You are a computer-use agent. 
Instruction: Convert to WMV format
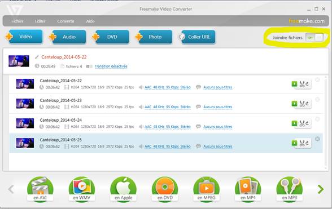pyautogui.click(x=81, y=189)
